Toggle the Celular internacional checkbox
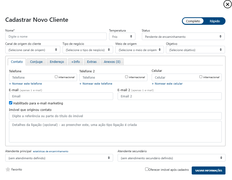This screenshot has width=232, height=180. pos(201,77)
